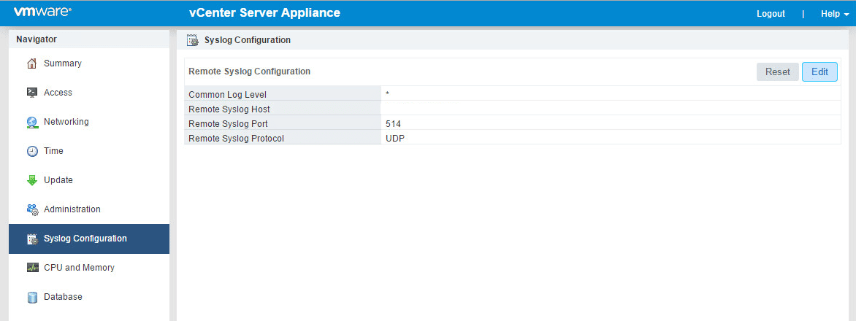Click the Administration users icon
The width and height of the screenshot is (856, 321).
[32, 209]
